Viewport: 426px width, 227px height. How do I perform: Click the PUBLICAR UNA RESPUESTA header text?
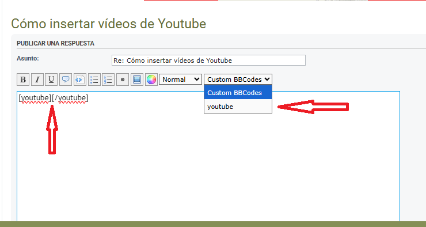[x=55, y=43]
